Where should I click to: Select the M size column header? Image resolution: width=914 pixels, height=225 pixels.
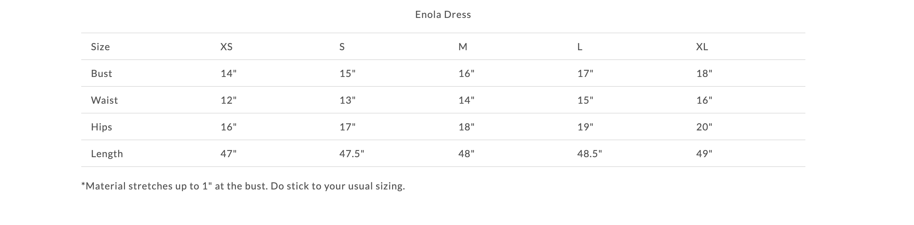[x=463, y=47]
